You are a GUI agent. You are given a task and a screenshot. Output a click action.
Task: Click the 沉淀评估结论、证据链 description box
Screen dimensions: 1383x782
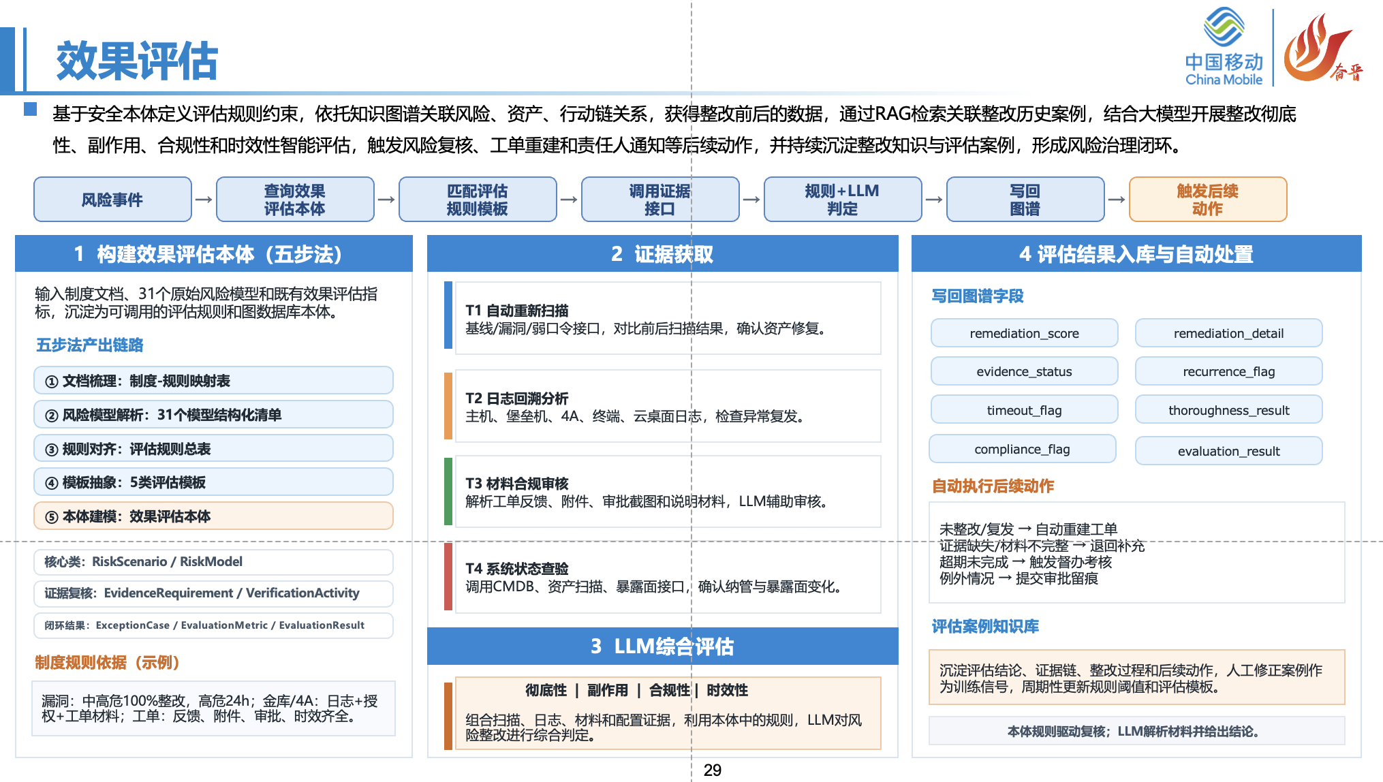click(1137, 678)
